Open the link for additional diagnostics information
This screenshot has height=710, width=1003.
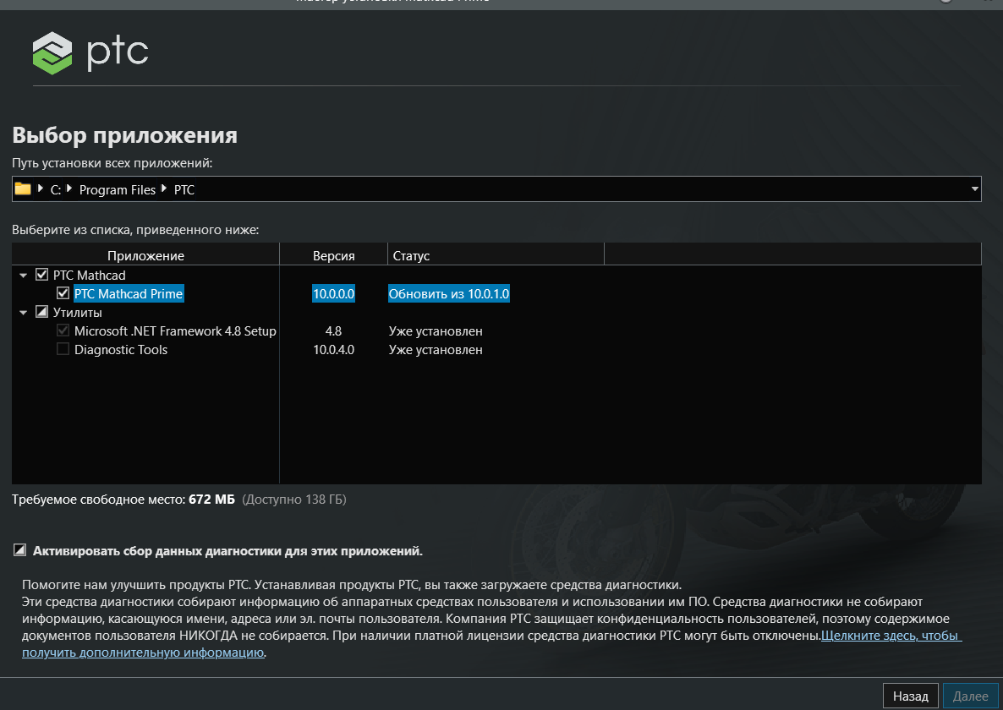tap(890, 635)
